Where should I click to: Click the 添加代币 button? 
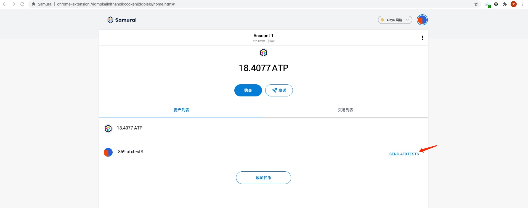coord(264,178)
